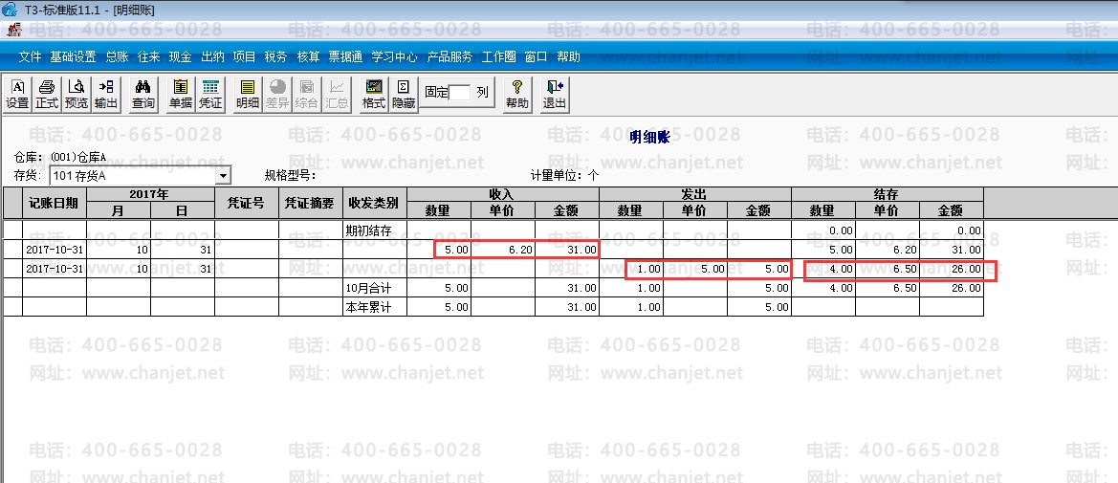This screenshot has height=483, width=1118.
Task: Click the 计量单位: 个 label
Action: [x=564, y=176]
